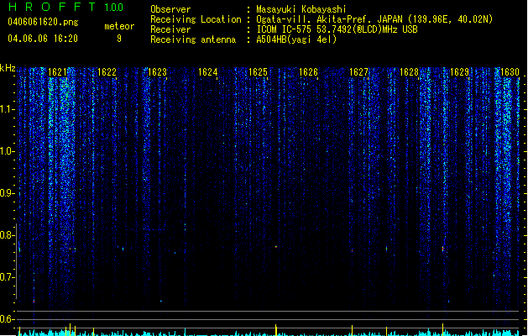Click time marker 1626

click(x=308, y=72)
